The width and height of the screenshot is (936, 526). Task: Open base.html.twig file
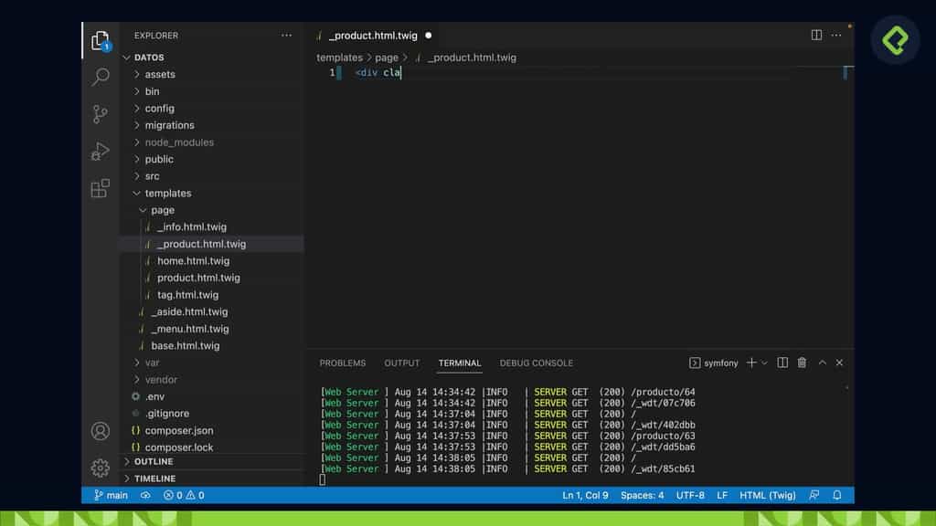point(185,346)
